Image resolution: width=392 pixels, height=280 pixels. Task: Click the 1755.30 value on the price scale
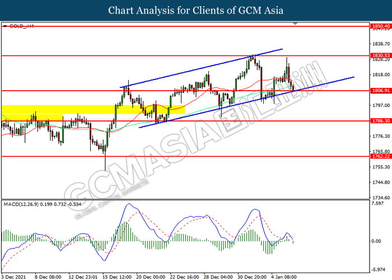381,167
